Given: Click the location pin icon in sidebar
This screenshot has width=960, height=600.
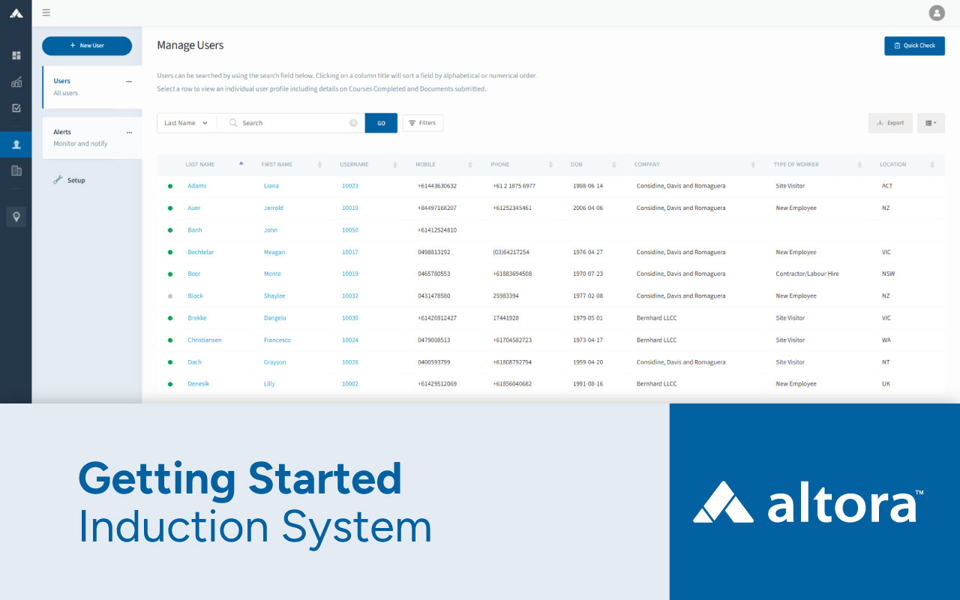Looking at the screenshot, I should (x=16, y=217).
